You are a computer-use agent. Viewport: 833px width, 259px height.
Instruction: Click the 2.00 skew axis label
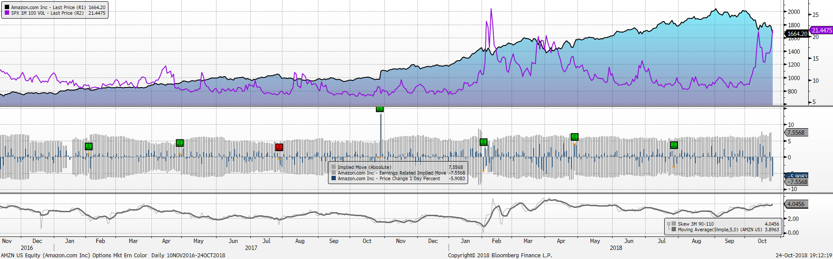[793, 219]
